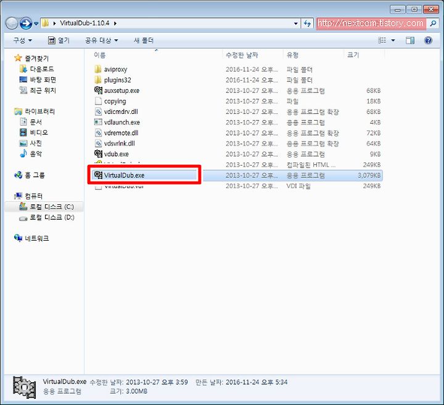Open the 공유 대상 (Share with) menu
The image size is (444, 405).
tap(101, 41)
